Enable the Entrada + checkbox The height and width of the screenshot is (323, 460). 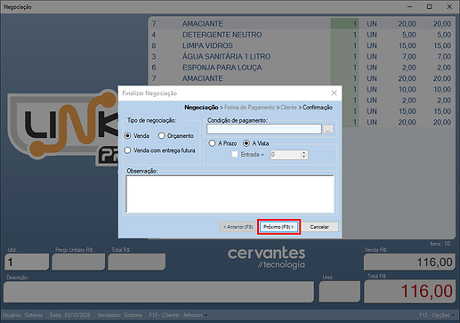pyautogui.click(x=235, y=154)
